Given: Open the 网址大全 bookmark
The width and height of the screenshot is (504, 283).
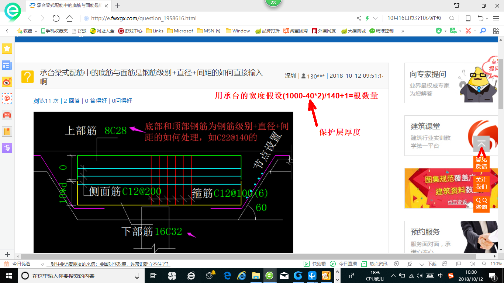Looking at the screenshot, I should click(x=102, y=31).
